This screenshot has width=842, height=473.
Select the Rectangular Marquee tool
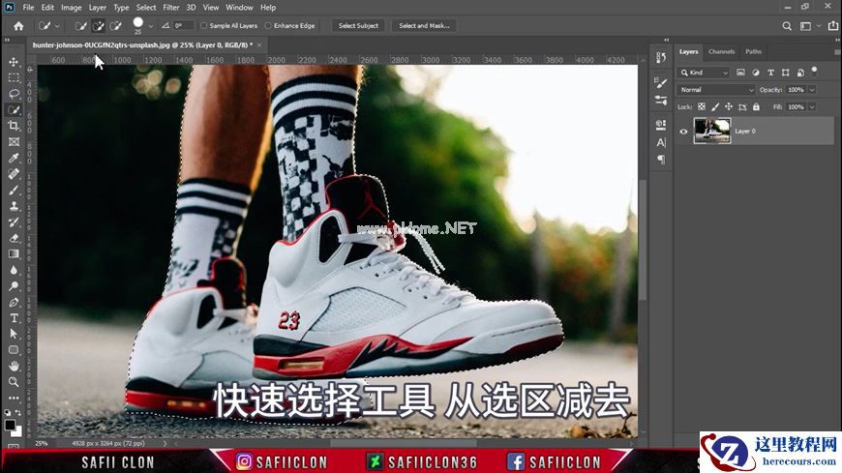pos(14,77)
